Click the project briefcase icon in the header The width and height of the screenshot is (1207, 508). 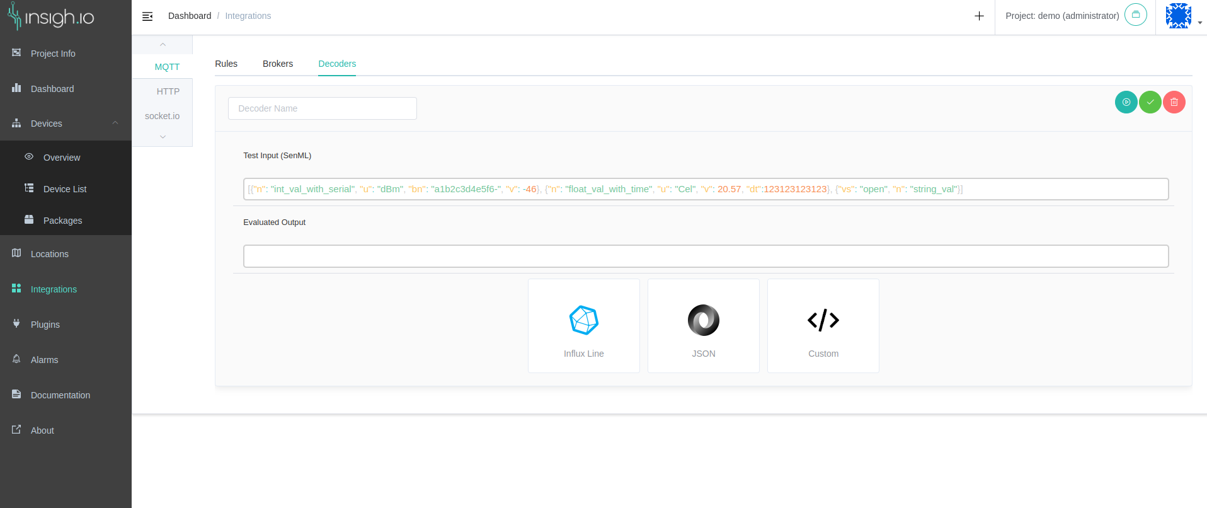[x=1135, y=14]
